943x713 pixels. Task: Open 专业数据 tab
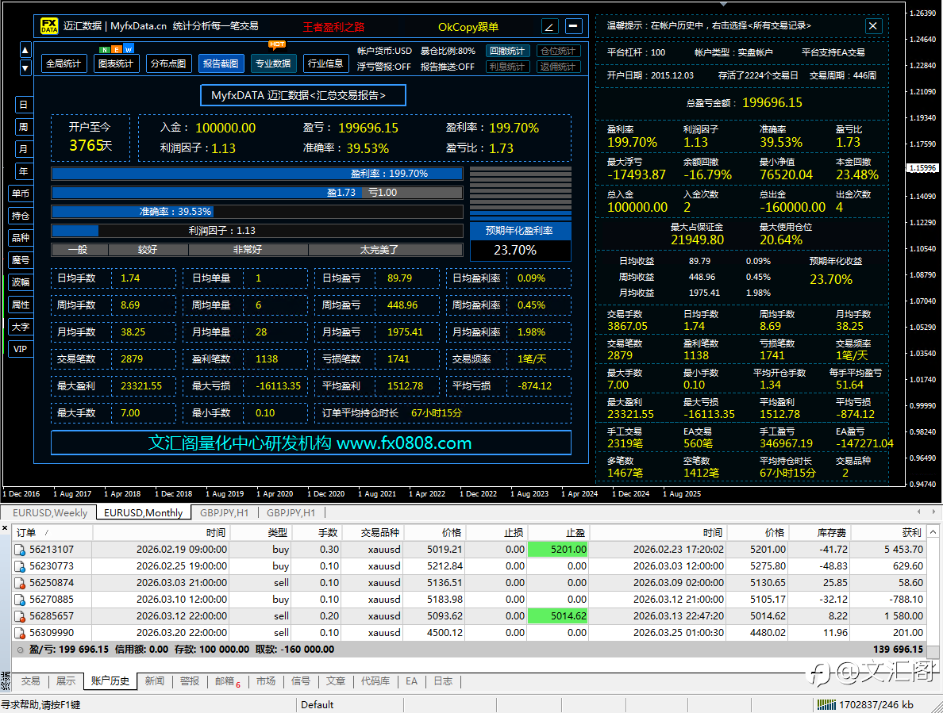tap(273, 63)
